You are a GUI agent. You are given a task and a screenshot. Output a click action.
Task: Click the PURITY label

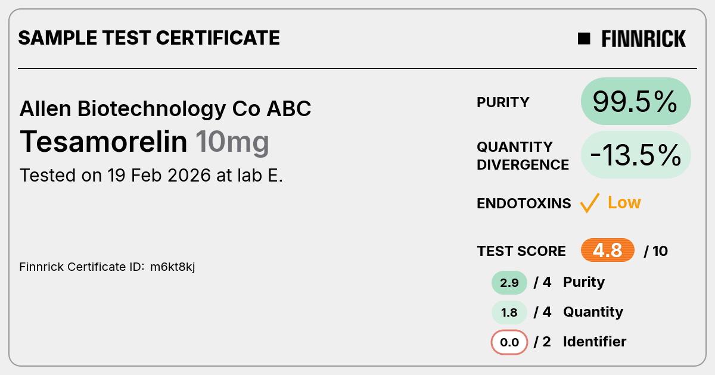pyautogui.click(x=503, y=102)
